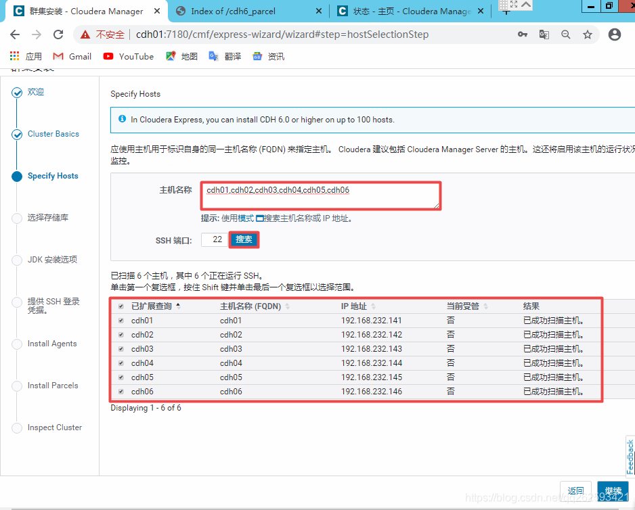Bookmark this page with star icon
The image size is (635, 510).
(x=588, y=34)
